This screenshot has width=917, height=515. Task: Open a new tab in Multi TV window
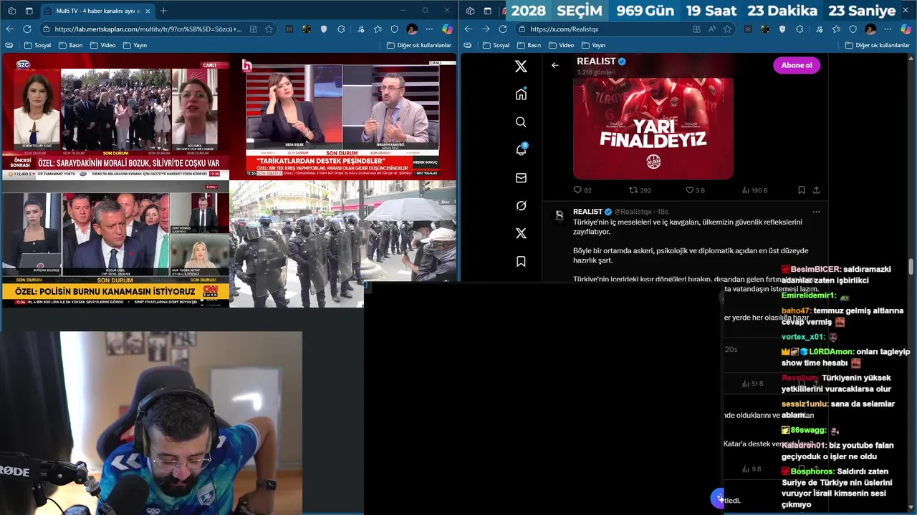163,11
